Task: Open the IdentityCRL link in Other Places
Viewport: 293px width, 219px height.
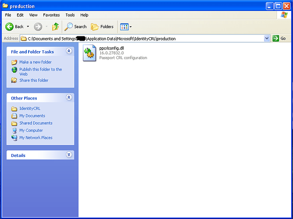Action: pos(30,109)
